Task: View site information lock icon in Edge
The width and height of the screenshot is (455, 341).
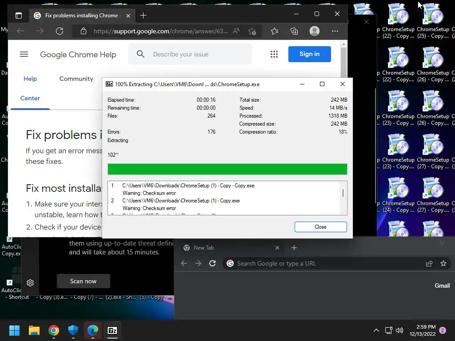Action: pos(84,31)
